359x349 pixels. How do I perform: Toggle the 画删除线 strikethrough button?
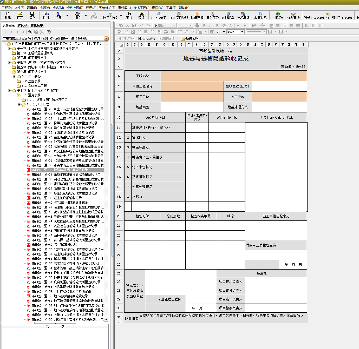click(166, 38)
